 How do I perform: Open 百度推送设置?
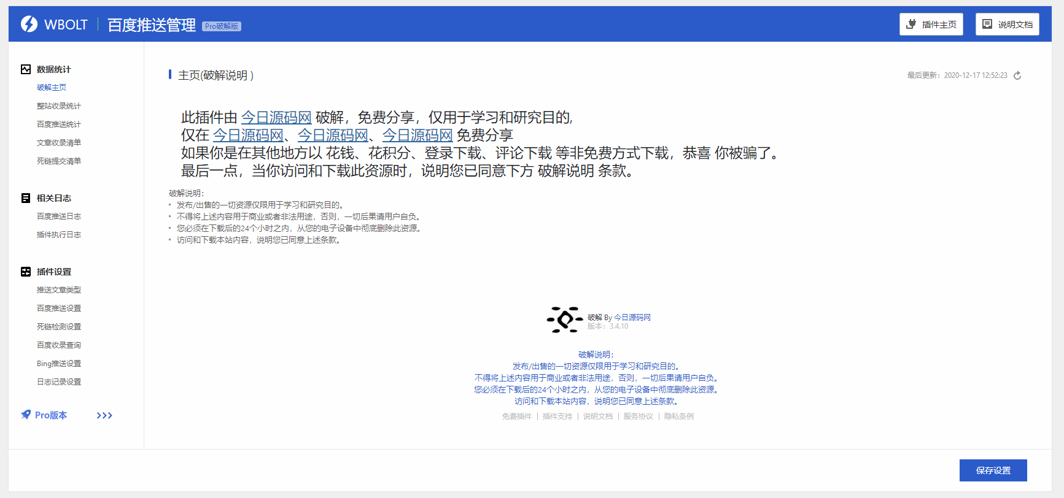click(59, 308)
